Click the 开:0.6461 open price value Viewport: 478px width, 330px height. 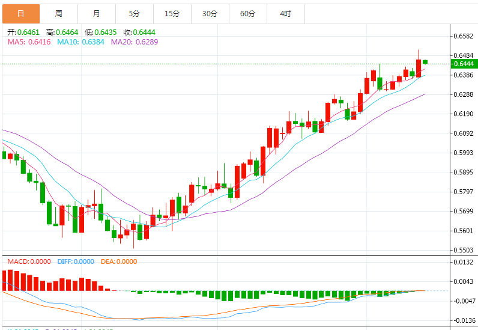coord(23,32)
